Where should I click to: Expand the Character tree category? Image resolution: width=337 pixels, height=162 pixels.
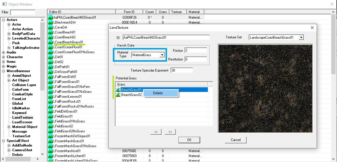[x=3, y=57]
